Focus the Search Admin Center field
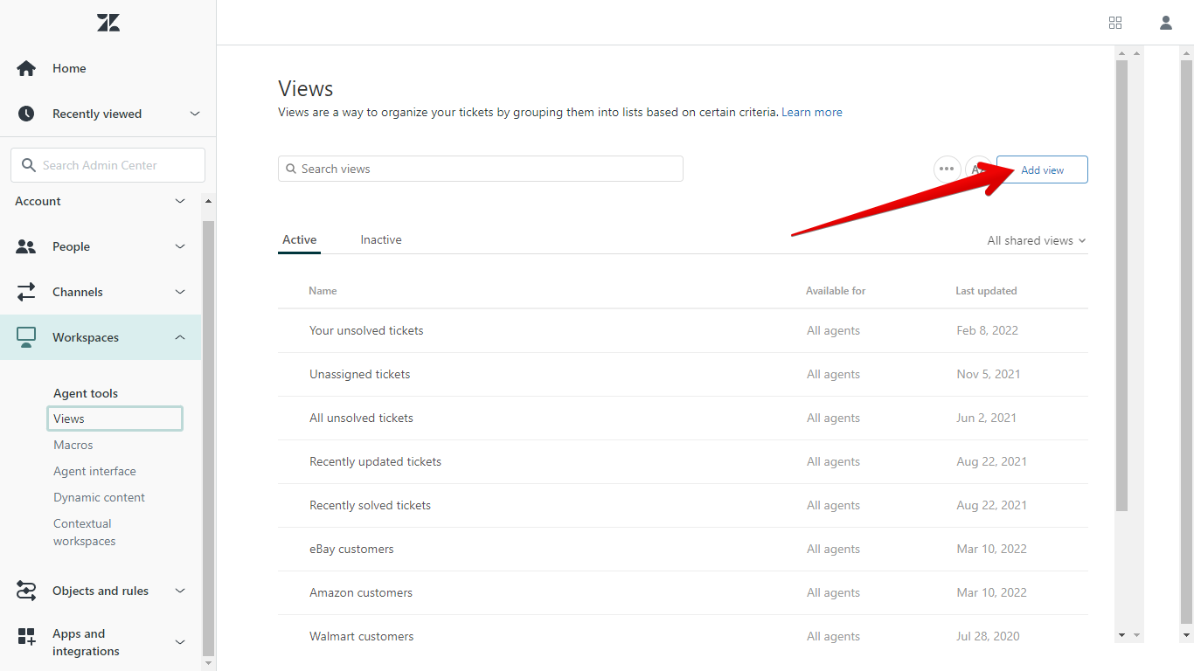 [x=108, y=165]
